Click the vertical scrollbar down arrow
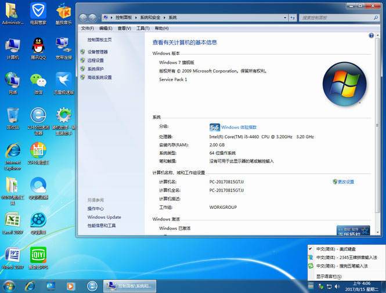386x293 pixels. tap(377, 232)
